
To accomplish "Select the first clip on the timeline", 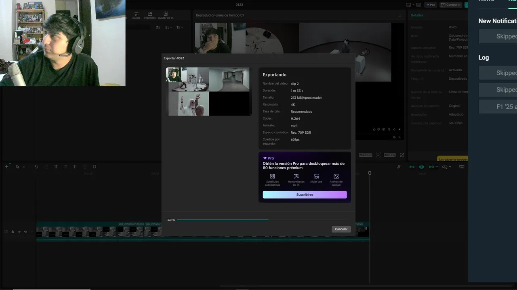I will pos(77,231).
